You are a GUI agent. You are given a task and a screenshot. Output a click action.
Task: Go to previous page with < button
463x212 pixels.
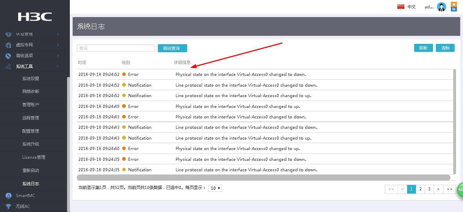(403, 189)
